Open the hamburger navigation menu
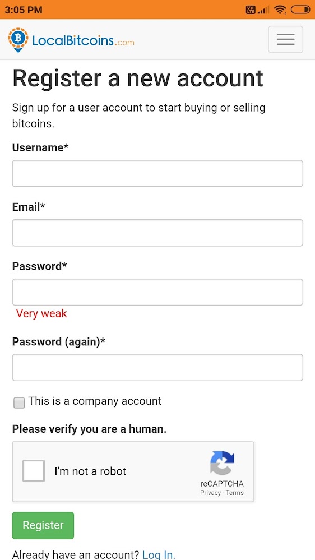 pos(285,39)
